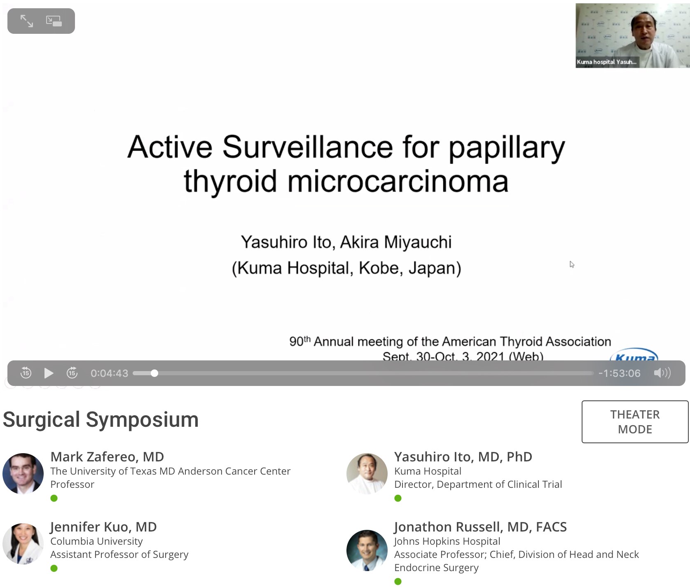The width and height of the screenshot is (690, 588).
Task: Open Mark Zafereo's profile photo
Action: pyautogui.click(x=23, y=473)
